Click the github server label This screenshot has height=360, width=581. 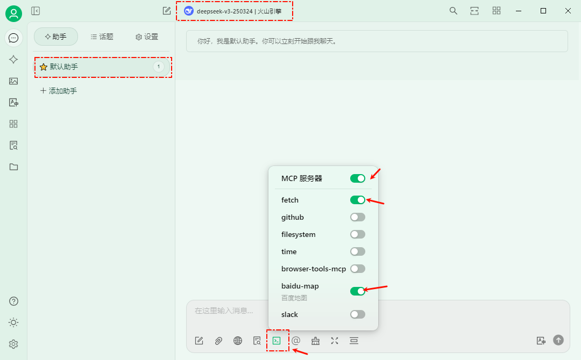click(292, 218)
